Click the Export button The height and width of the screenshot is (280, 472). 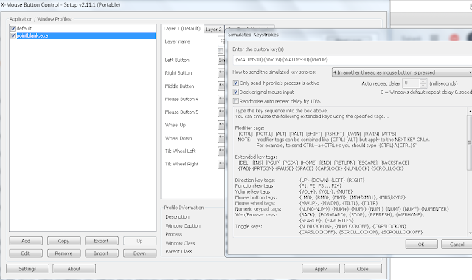pyautogui.click(x=102, y=241)
